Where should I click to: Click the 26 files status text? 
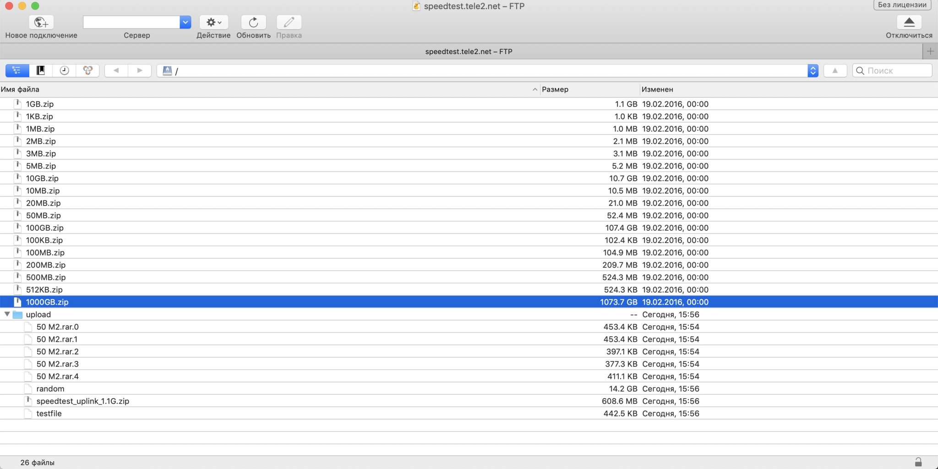(x=37, y=463)
